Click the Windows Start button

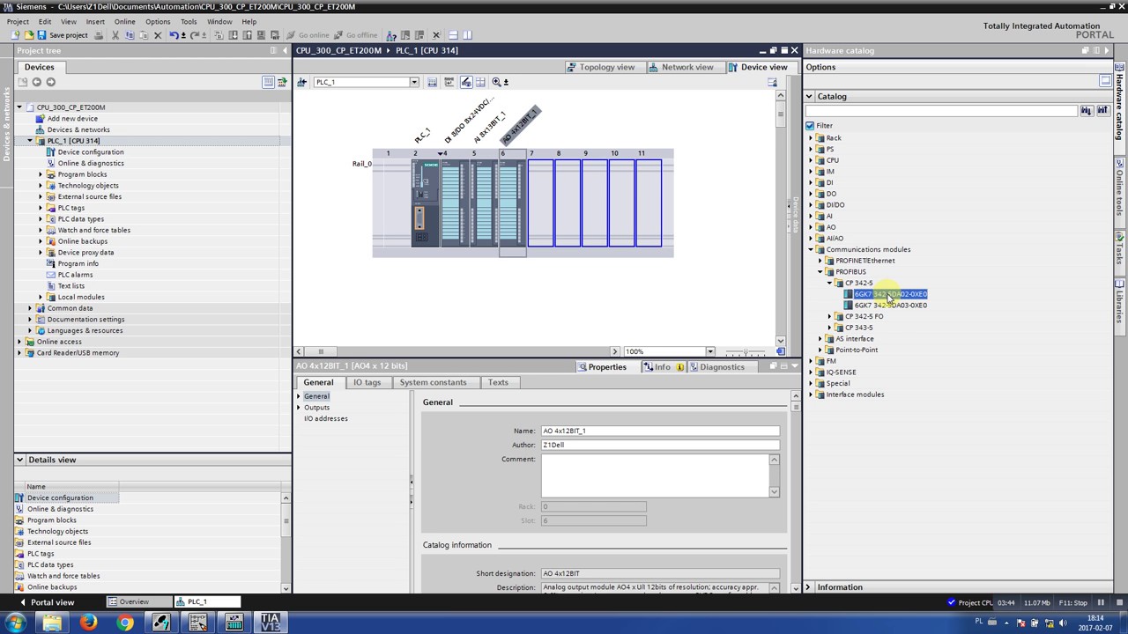[x=15, y=623]
